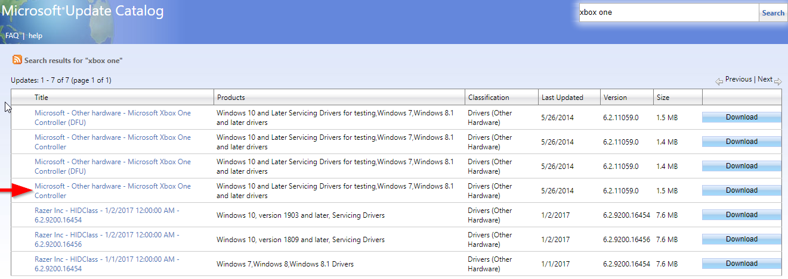Download the Razer driver for Windows 10 version 1903
The width and height of the screenshot is (788, 279).
pyautogui.click(x=741, y=215)
